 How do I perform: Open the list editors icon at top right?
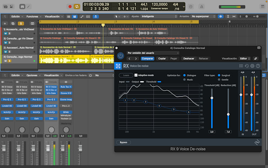click(262, 6)
